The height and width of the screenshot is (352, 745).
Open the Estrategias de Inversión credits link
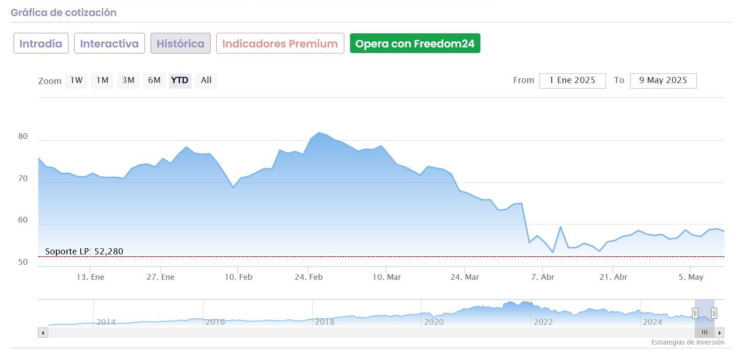687,343
